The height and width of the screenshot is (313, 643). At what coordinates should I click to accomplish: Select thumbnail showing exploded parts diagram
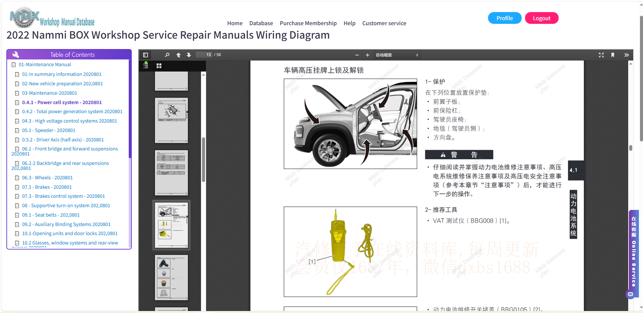[171, 120]
